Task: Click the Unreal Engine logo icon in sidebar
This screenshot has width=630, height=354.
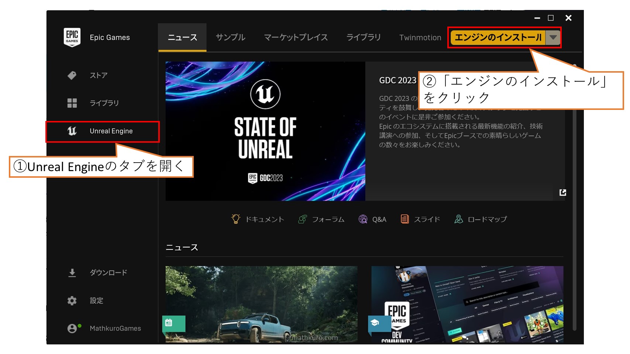Action: (72, 131)
